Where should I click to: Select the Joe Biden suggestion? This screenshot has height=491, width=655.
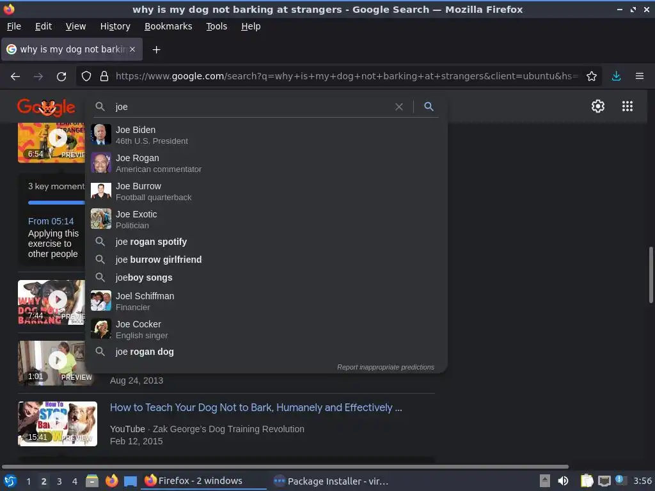pos(266,135)
